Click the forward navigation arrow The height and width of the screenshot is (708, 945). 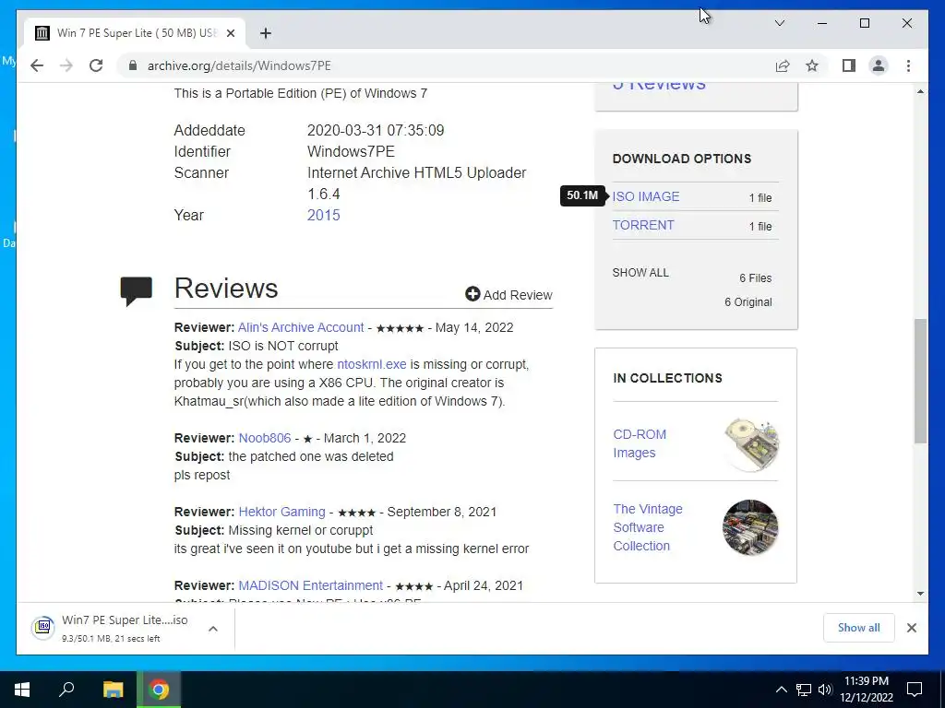click(66, 65)
